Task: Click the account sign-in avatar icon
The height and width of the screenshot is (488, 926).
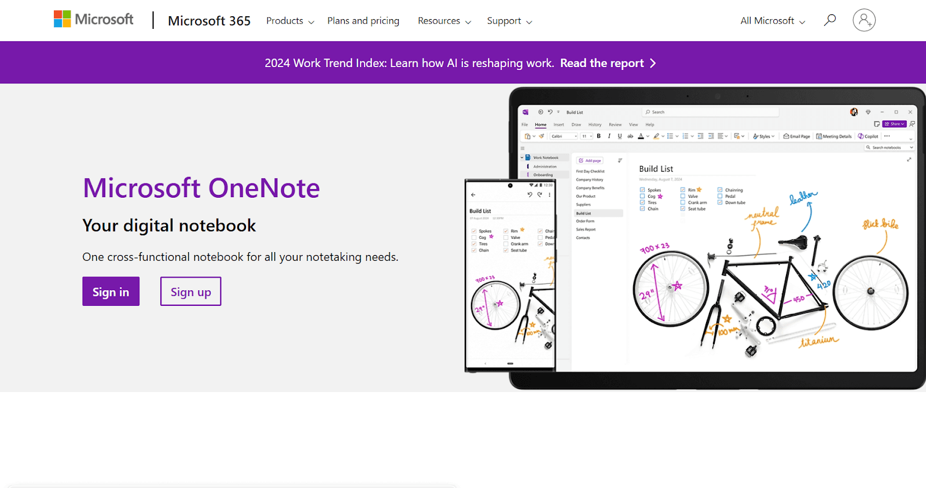Action: tap(864, 20)
